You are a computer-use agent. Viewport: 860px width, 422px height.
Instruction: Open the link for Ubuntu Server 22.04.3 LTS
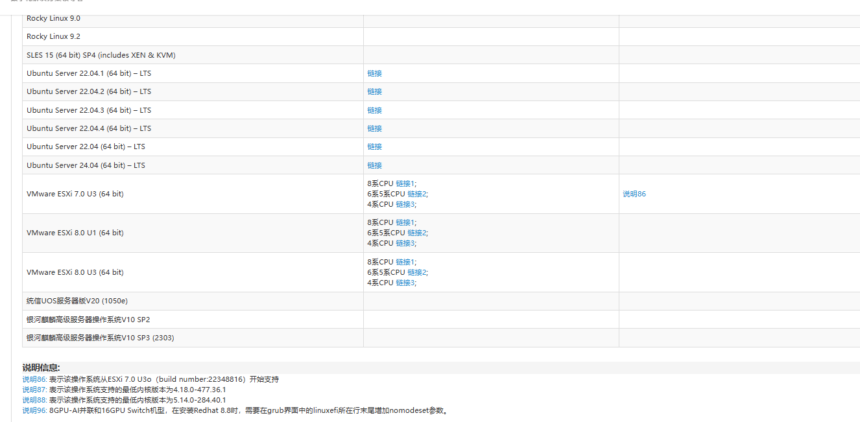coord(374,110)
